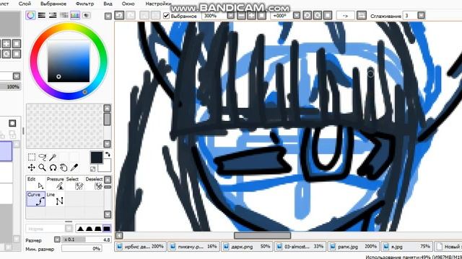Flip the canvas view horizontally

(x=362, y=15)
